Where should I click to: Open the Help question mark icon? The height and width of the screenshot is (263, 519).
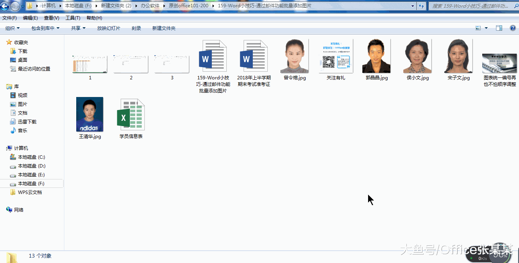[x=513, y=28]
